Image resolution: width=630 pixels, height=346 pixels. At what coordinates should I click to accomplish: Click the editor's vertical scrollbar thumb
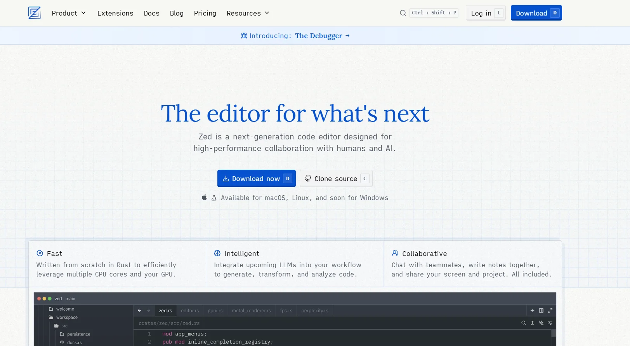tap(554, 333)
